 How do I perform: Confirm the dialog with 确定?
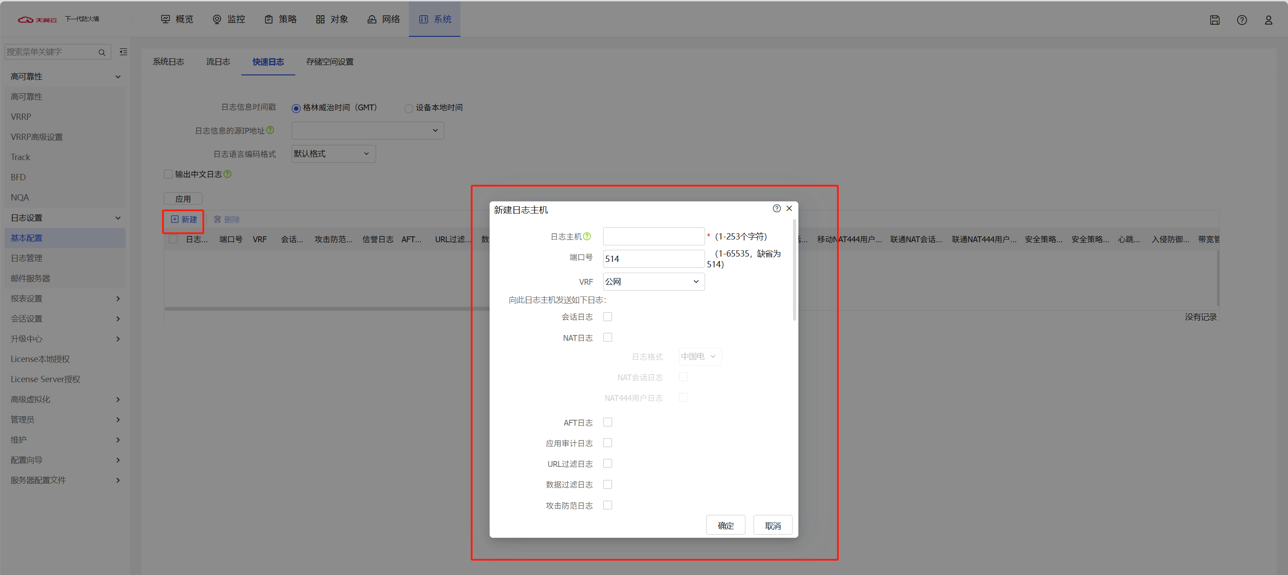coord(726,525)
